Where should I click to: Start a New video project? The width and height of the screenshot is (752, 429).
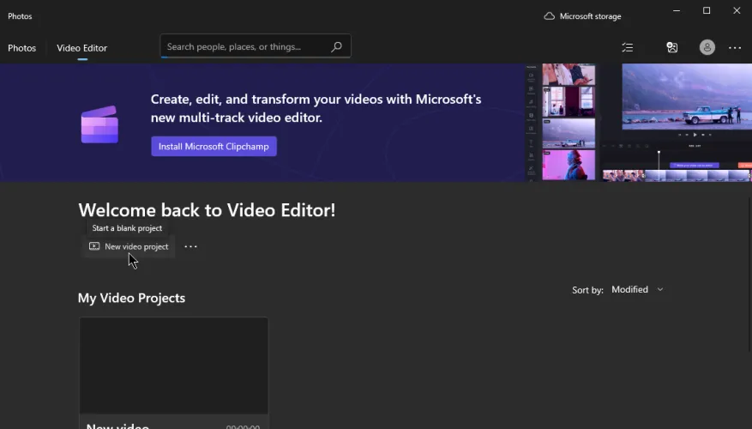click(x=129, y=247)
